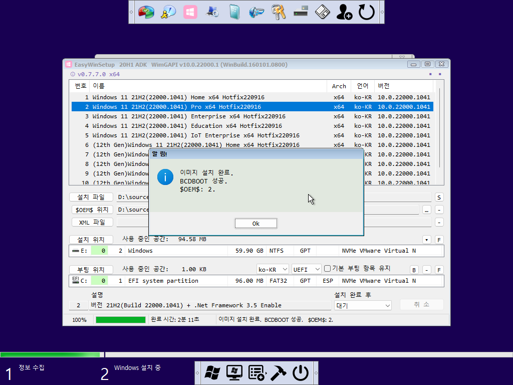Open the list-with-plus menu icon in bottom dock

(x=256, y=373)
